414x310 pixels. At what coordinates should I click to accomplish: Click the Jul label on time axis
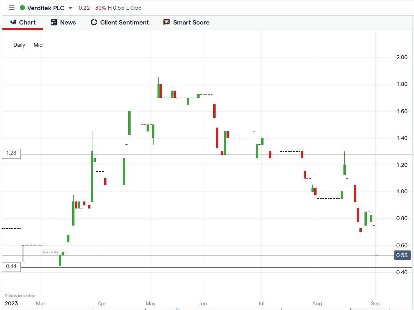click(x=262, y=303)
